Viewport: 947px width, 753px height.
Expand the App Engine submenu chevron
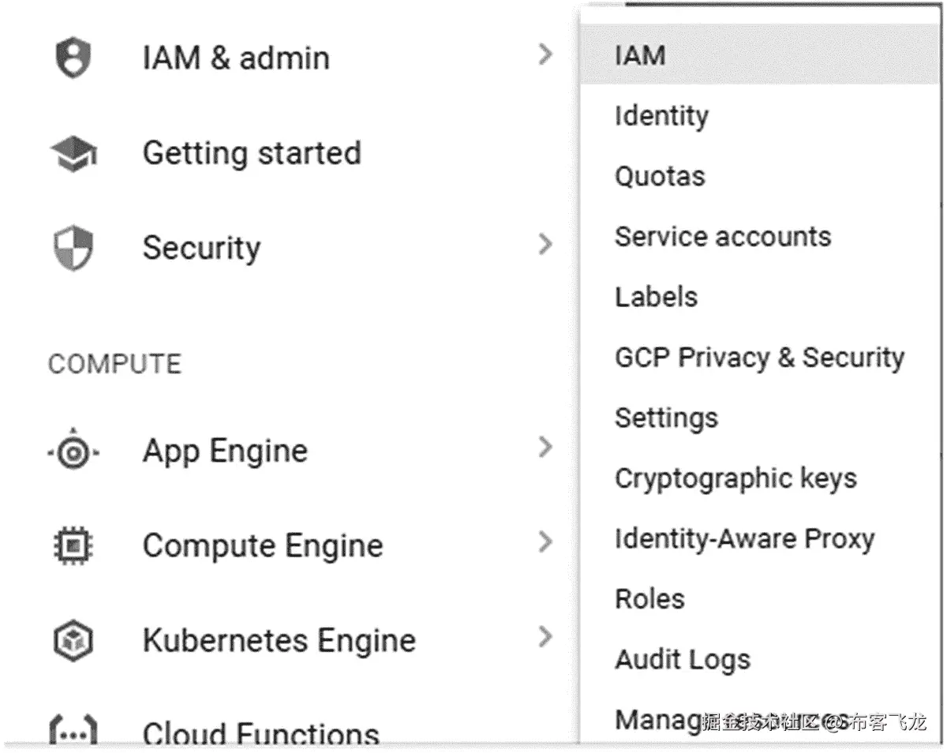coord(545,448)
